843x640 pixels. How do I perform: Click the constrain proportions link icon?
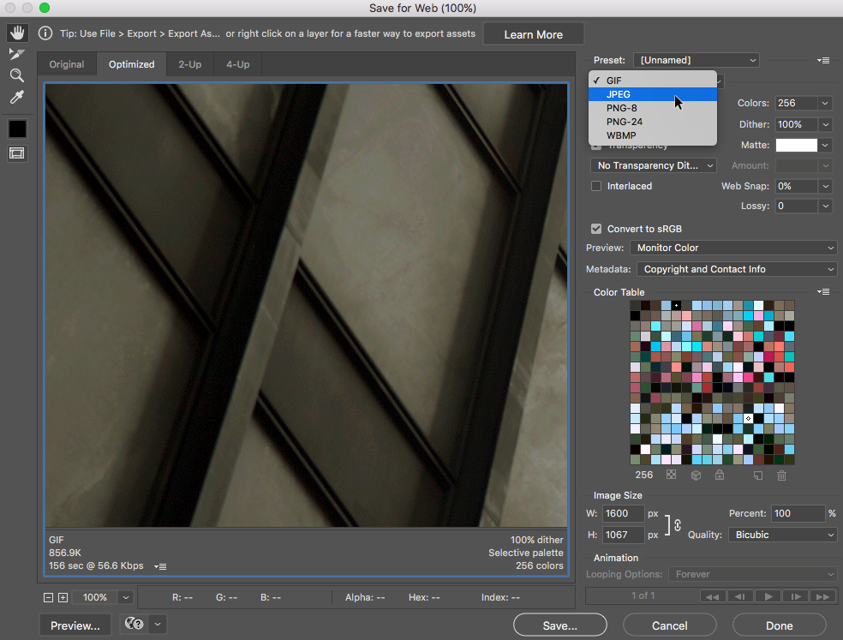(677, 524)
